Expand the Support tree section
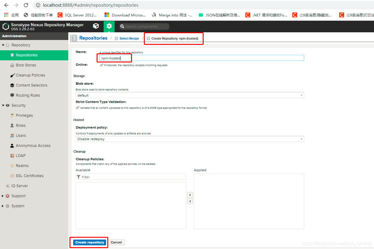The image size is (374, 249). coord(3,196)
